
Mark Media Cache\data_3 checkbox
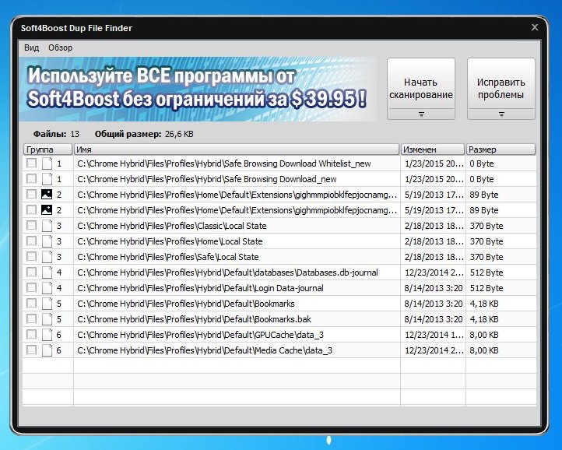32,350
